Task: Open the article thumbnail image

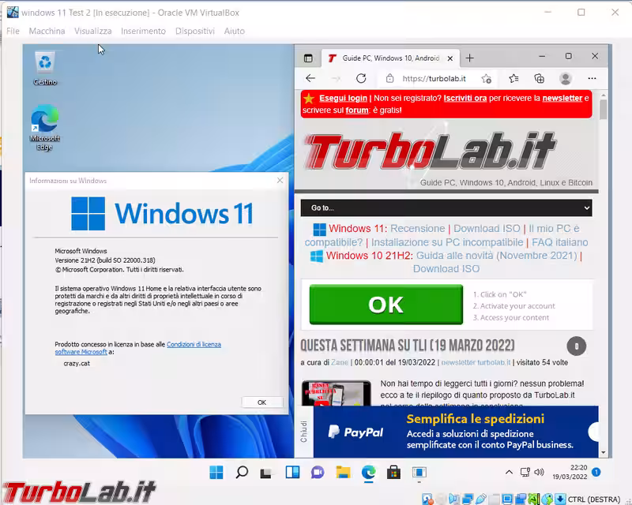Action: 337,393
